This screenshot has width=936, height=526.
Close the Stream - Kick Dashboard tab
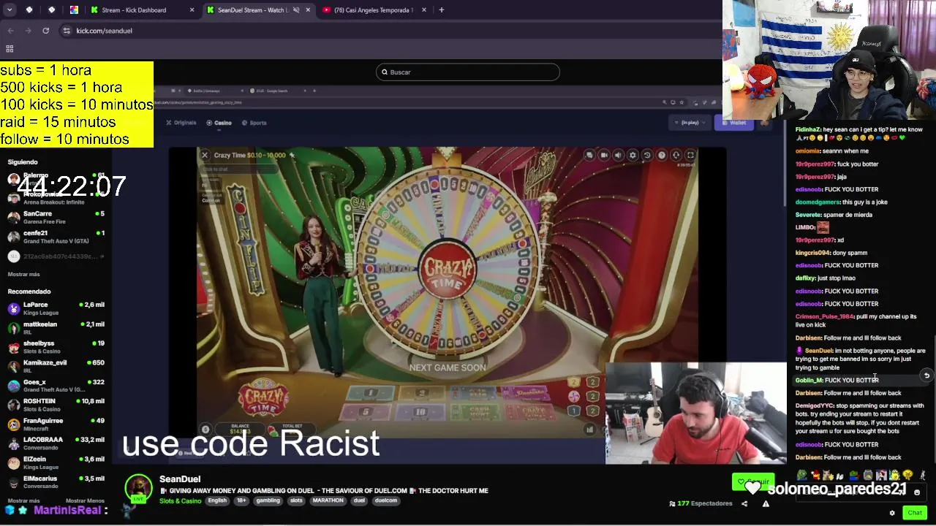[192, 10]
